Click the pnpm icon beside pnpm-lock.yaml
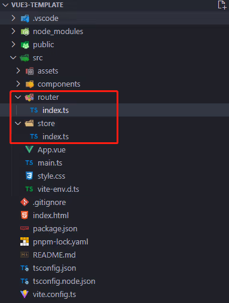Image resolution: width=229 pixels, height=303 pixels. click(x=25, y=241)
